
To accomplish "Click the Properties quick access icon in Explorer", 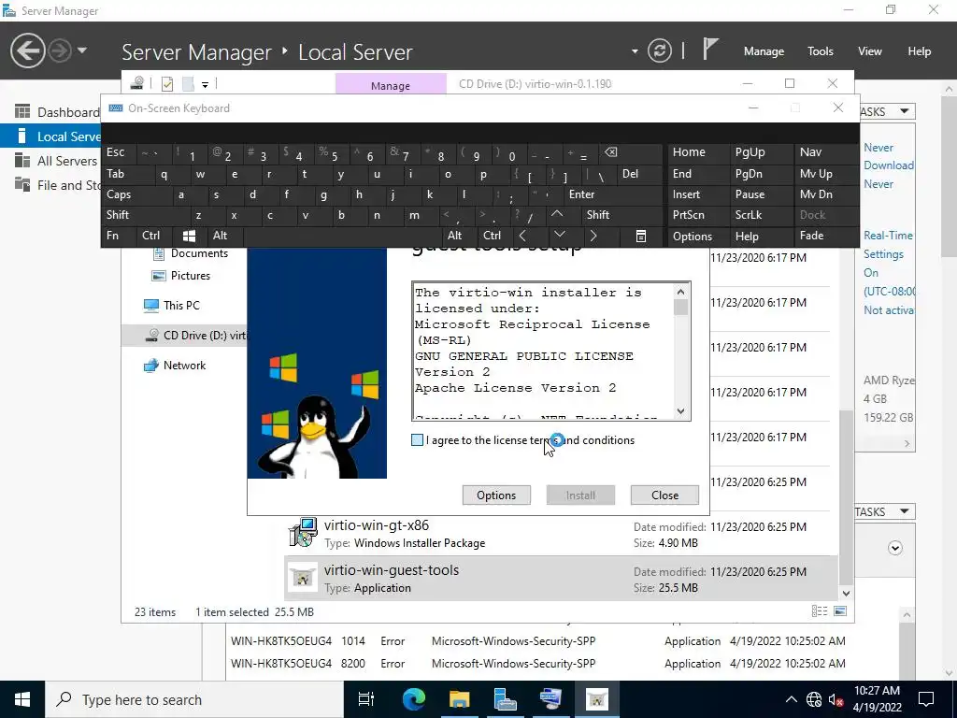I will (x=167, y=83).
